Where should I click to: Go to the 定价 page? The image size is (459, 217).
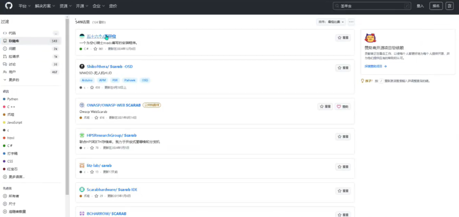click(113, 6)
